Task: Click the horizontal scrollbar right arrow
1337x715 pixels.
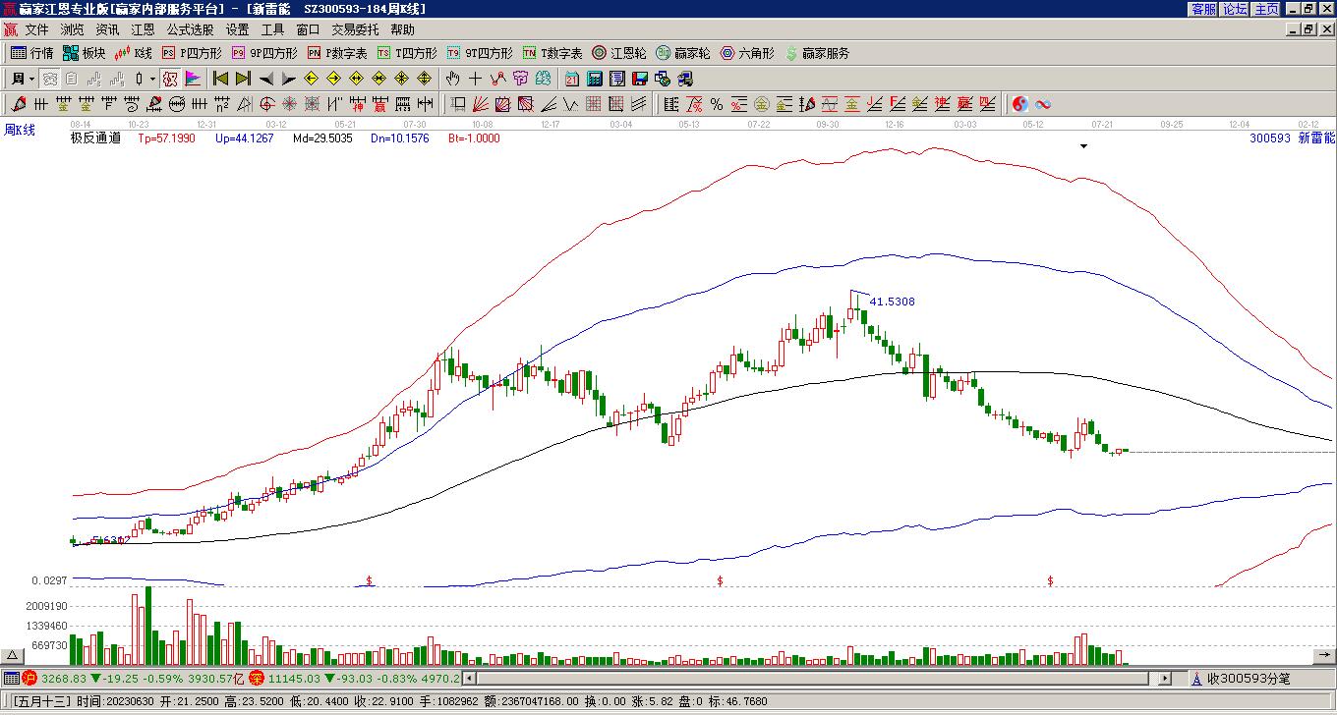Action: point(1166,678)
